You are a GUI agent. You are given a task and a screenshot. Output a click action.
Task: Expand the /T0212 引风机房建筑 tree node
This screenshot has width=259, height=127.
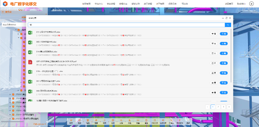point(10,114)
